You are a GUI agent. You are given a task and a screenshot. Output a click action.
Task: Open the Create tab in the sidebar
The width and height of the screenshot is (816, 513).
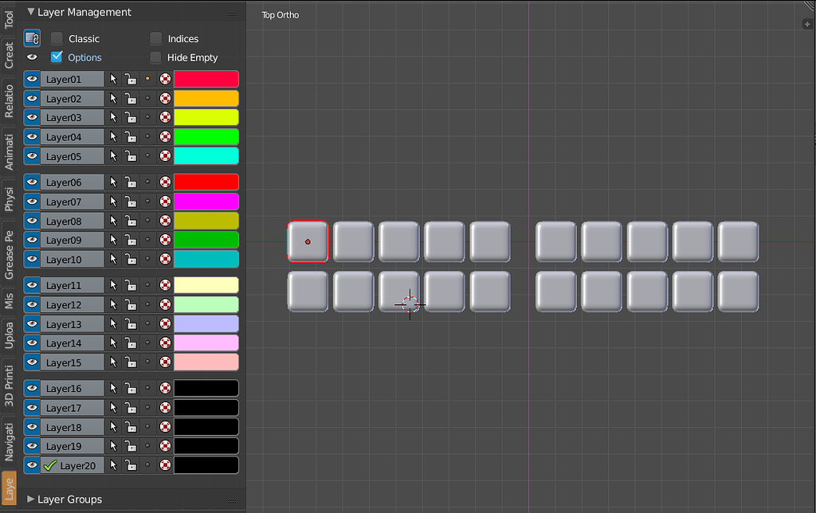click(x=8, y=55)
